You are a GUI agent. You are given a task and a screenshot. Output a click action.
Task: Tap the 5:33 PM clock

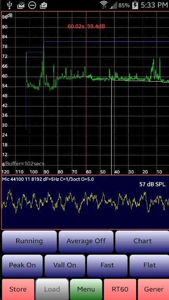click(x=154, y=5)
